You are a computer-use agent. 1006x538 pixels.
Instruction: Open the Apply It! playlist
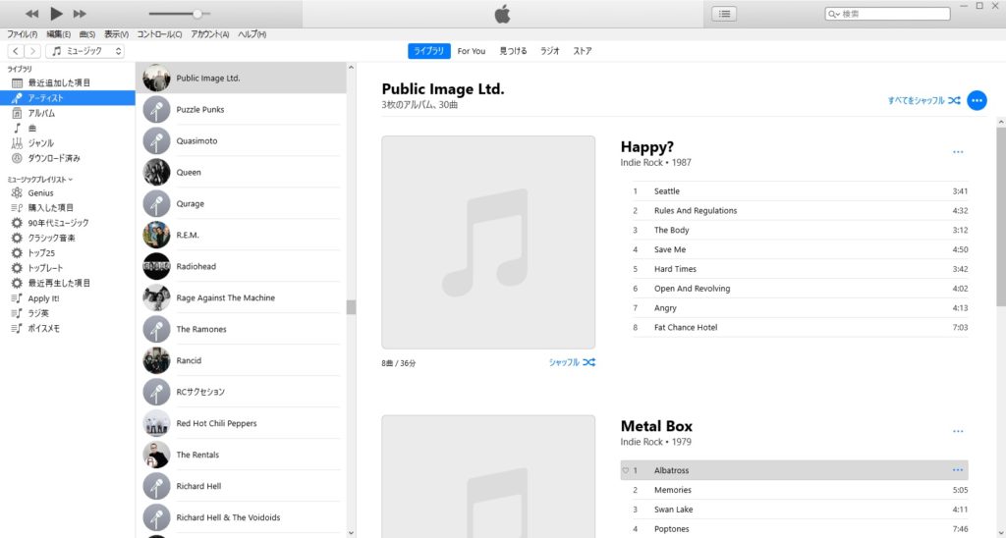pos(68,298)
